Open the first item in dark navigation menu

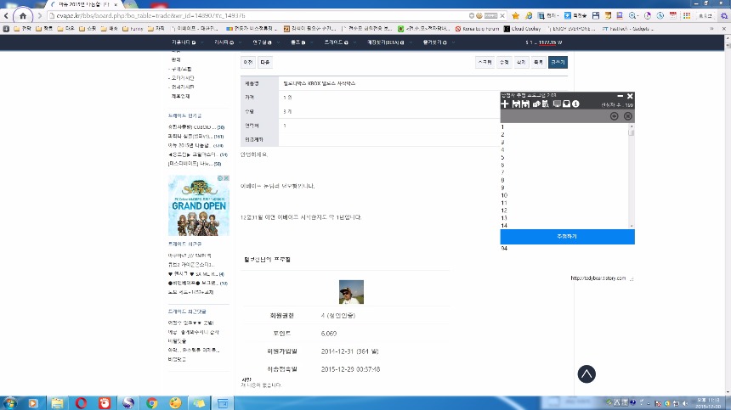click(183, 42)
